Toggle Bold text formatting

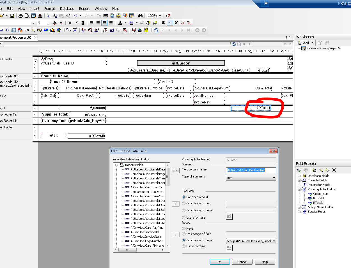point(70,23)
